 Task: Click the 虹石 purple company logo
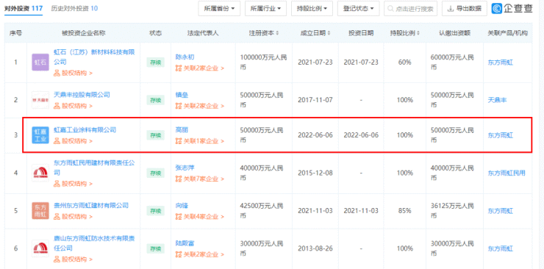point(40,62)
